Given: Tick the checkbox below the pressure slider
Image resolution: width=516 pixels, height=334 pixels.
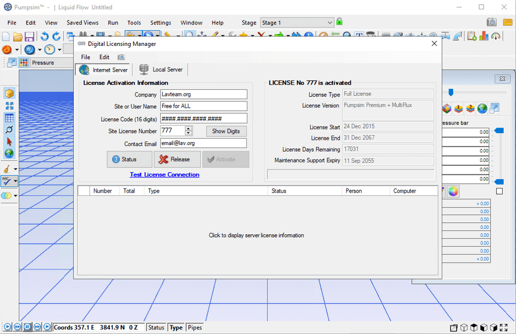Looking at the screenshot, I should pyautogui.click(x=499, y=190).
